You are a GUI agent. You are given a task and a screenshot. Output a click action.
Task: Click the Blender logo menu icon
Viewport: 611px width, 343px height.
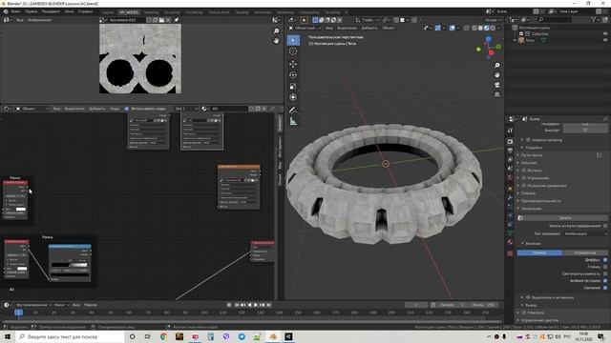6,11
